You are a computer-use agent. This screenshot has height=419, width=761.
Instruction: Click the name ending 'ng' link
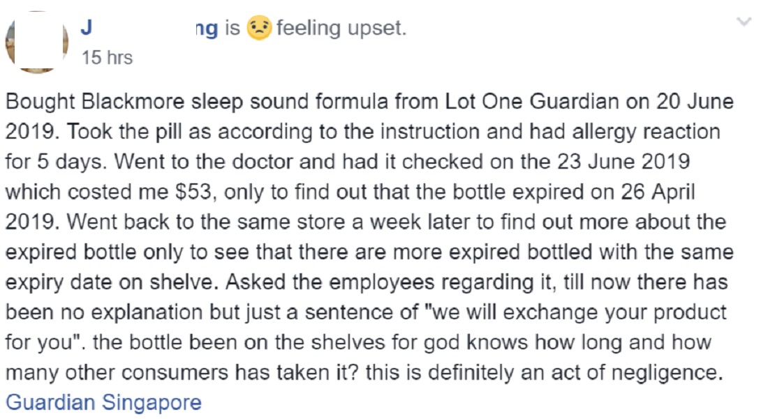click(x=207, y=29)
